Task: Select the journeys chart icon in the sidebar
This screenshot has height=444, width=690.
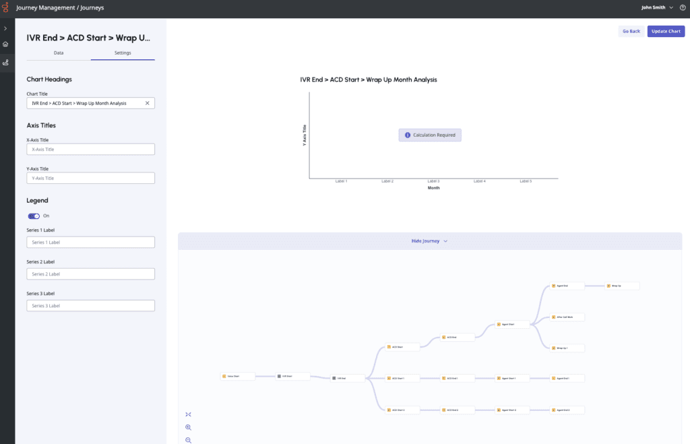Action: [7, 62]
